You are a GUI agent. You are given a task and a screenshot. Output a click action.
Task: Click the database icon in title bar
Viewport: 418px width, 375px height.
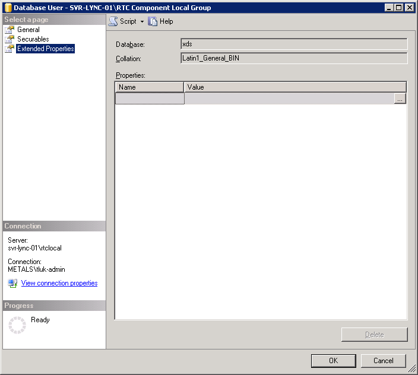(8, 8)
